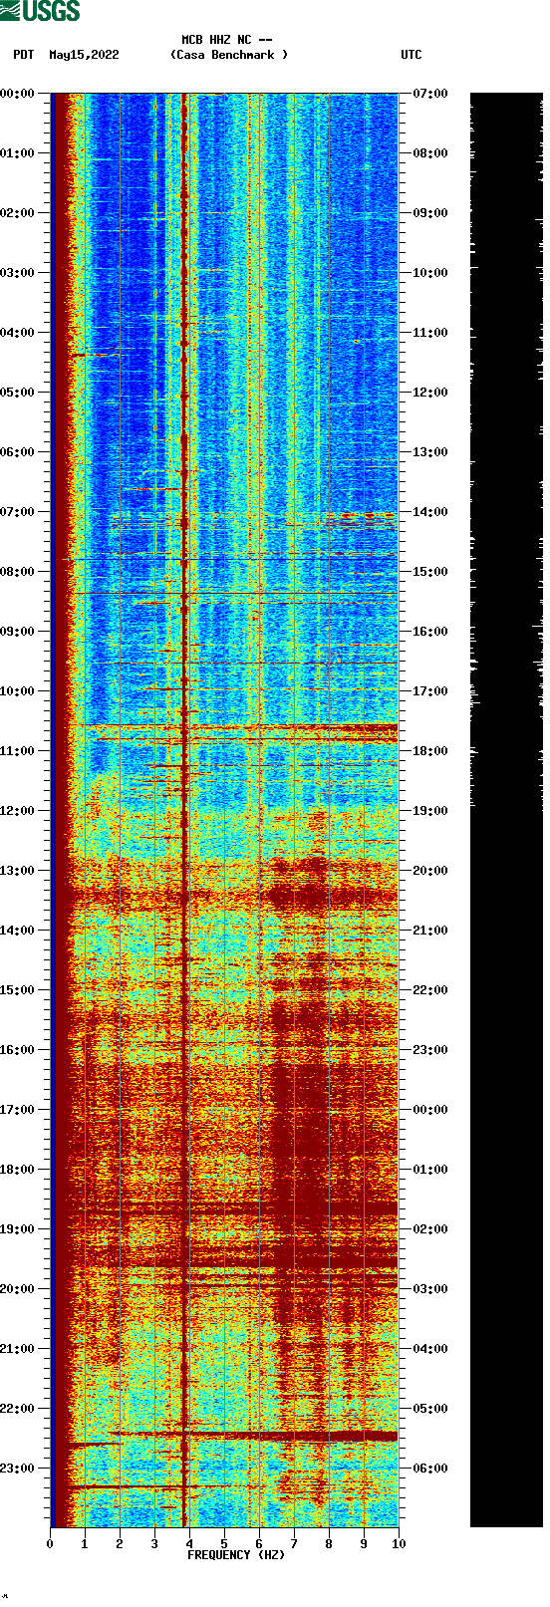Click the 'UTC' timezone label

point(412,55)
